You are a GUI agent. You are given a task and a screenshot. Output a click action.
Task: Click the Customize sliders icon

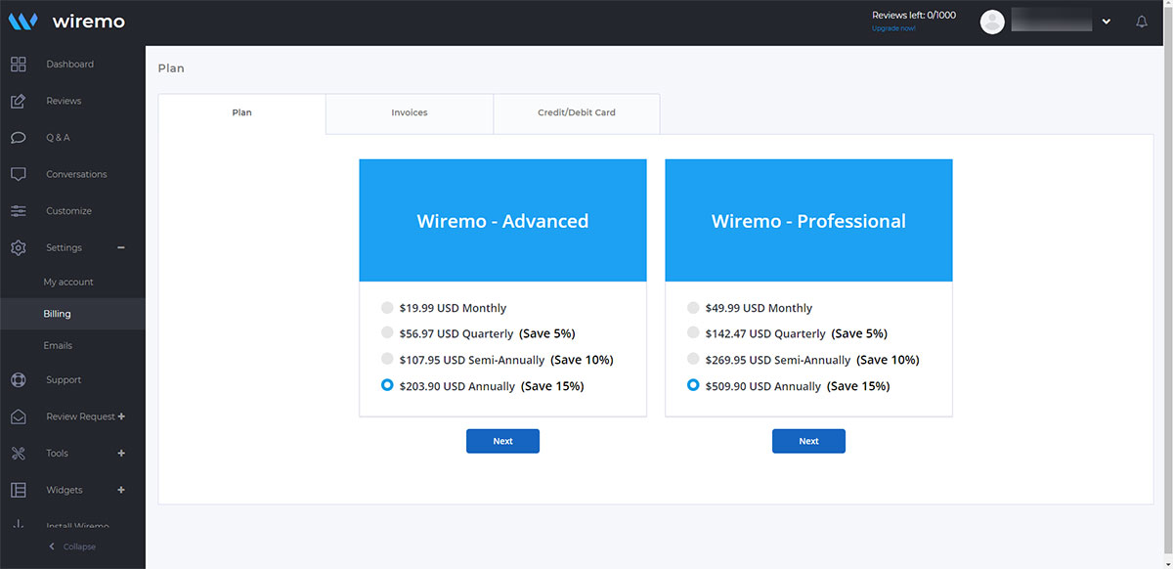point(19,211)
